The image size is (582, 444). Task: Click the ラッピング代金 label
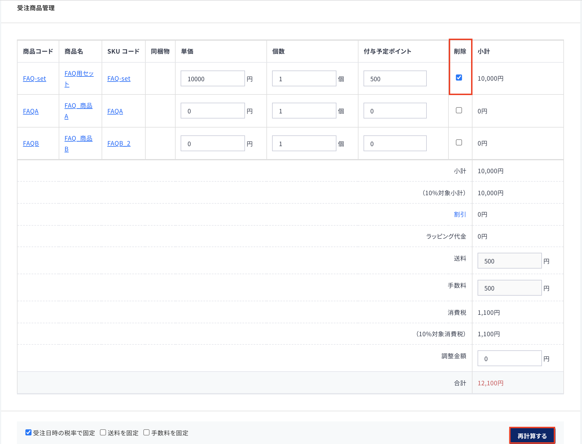[x=446, y=236]
